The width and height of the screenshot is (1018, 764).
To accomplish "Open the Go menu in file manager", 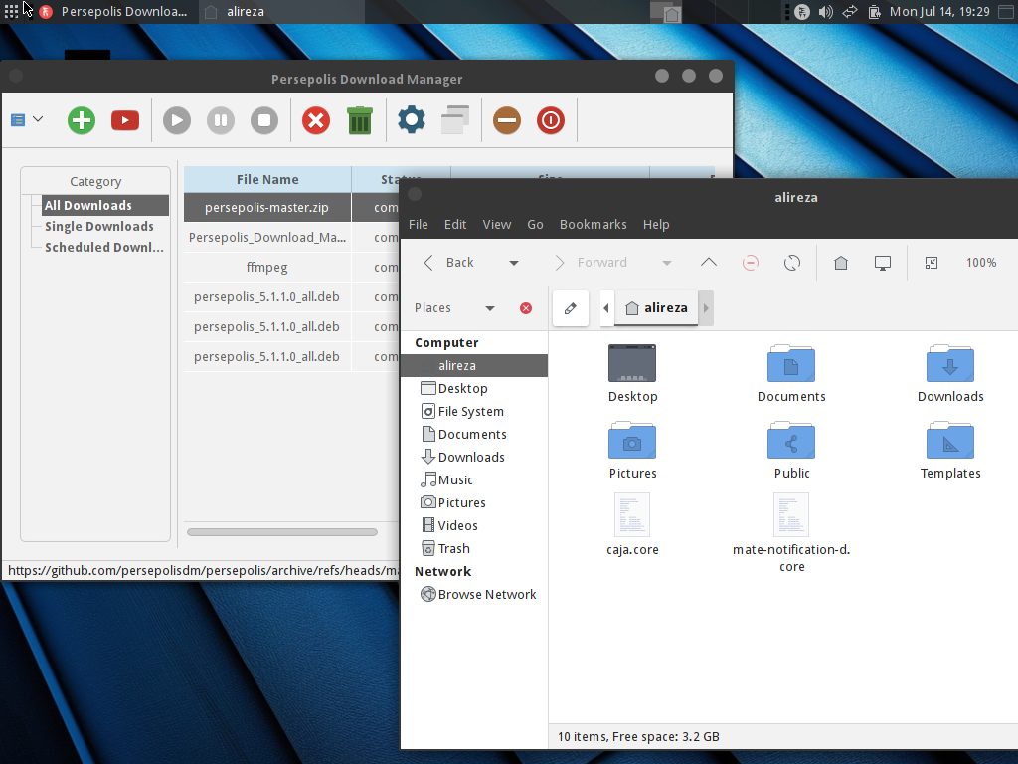I will tap(535, 224).
